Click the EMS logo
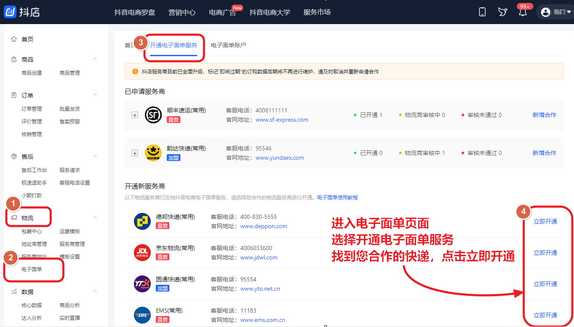This screenshot has width=574, height=327. point(142,315)
